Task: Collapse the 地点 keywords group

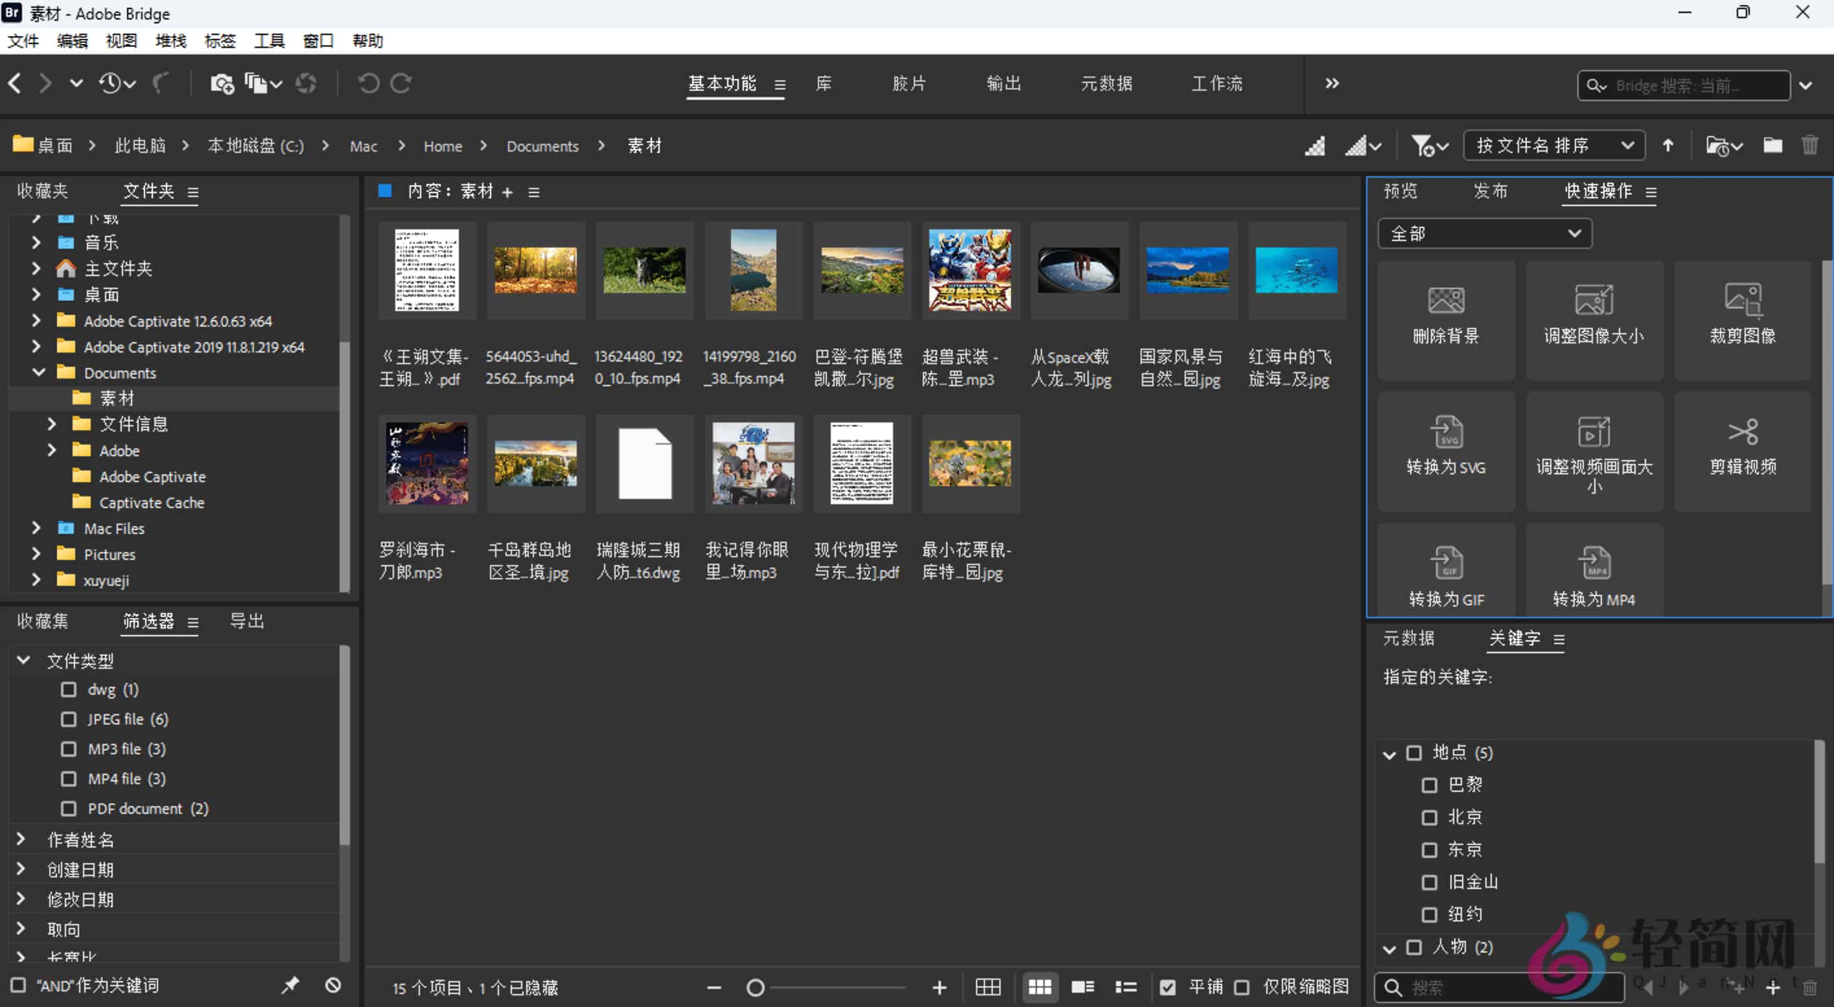Action: coord(1388,753)
